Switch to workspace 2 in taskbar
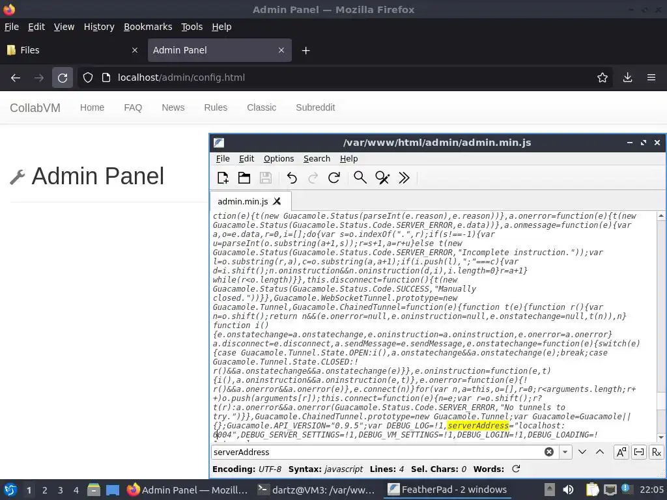Image resolution: width=667 pixels, height=500 pixels. coord(45,490)
